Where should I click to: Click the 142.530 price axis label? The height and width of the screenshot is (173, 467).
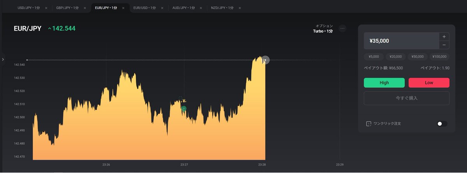coord(19,78)
